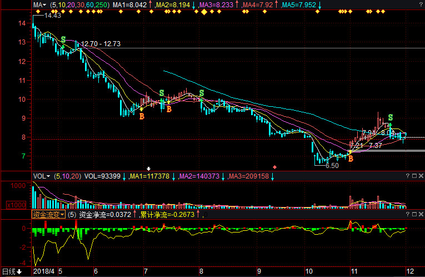
Task: Expand the 资金流变 indicator selector
Action: tap(48, 214)
